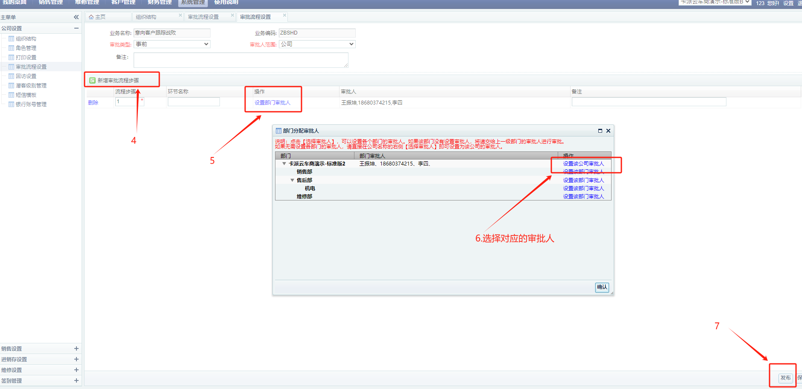
Task: Click the add approval step icon
Action: click(x=92, y=81)
